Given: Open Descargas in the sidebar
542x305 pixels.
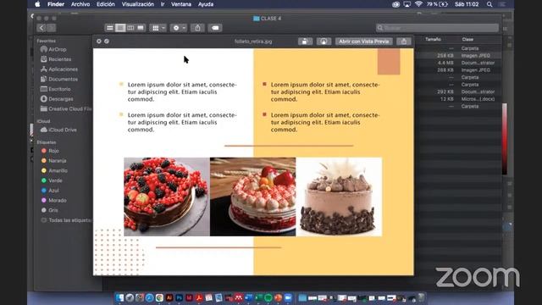Looking at the screenshot, I should pyautogui.click(x=57, y=99).
